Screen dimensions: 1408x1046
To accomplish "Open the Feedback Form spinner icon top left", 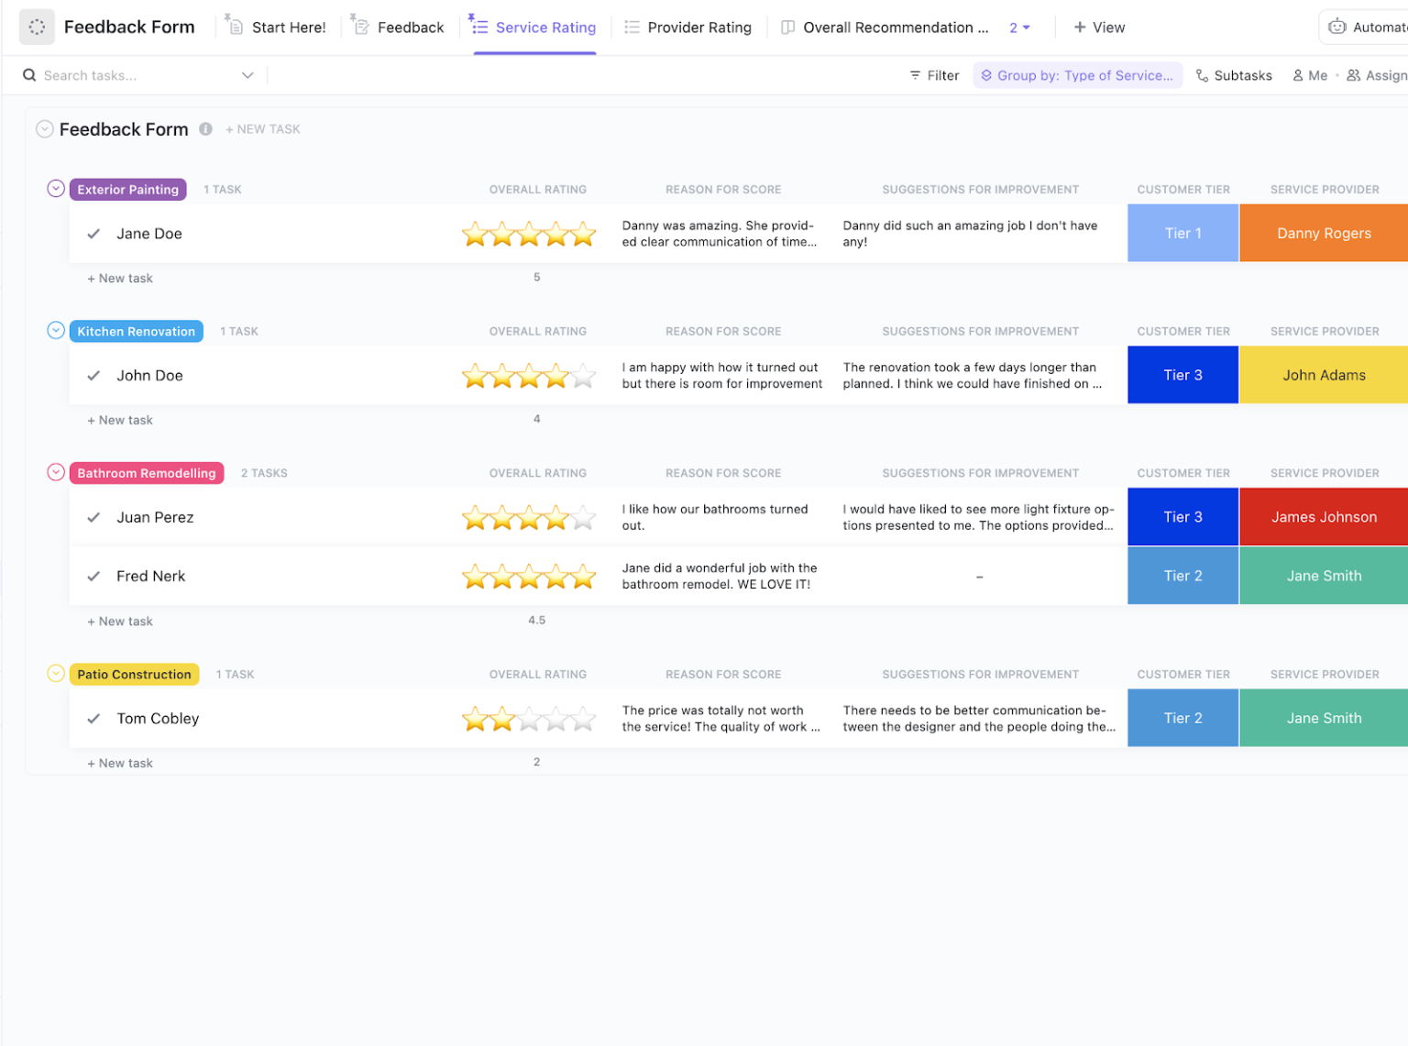I will point(37,27).
